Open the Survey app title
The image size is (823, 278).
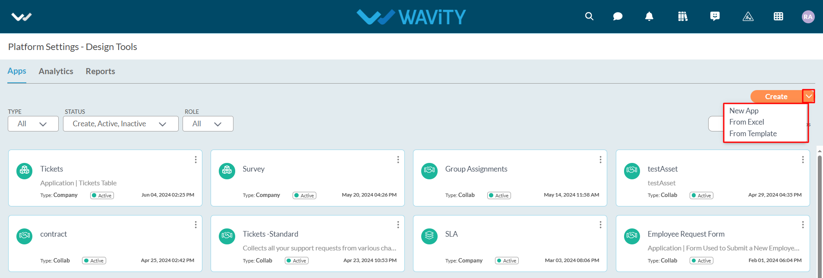pos(254,169)
